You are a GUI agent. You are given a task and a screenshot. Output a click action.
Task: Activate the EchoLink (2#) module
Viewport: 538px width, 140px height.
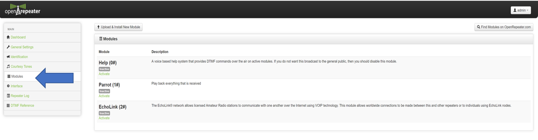coord(104,118)
